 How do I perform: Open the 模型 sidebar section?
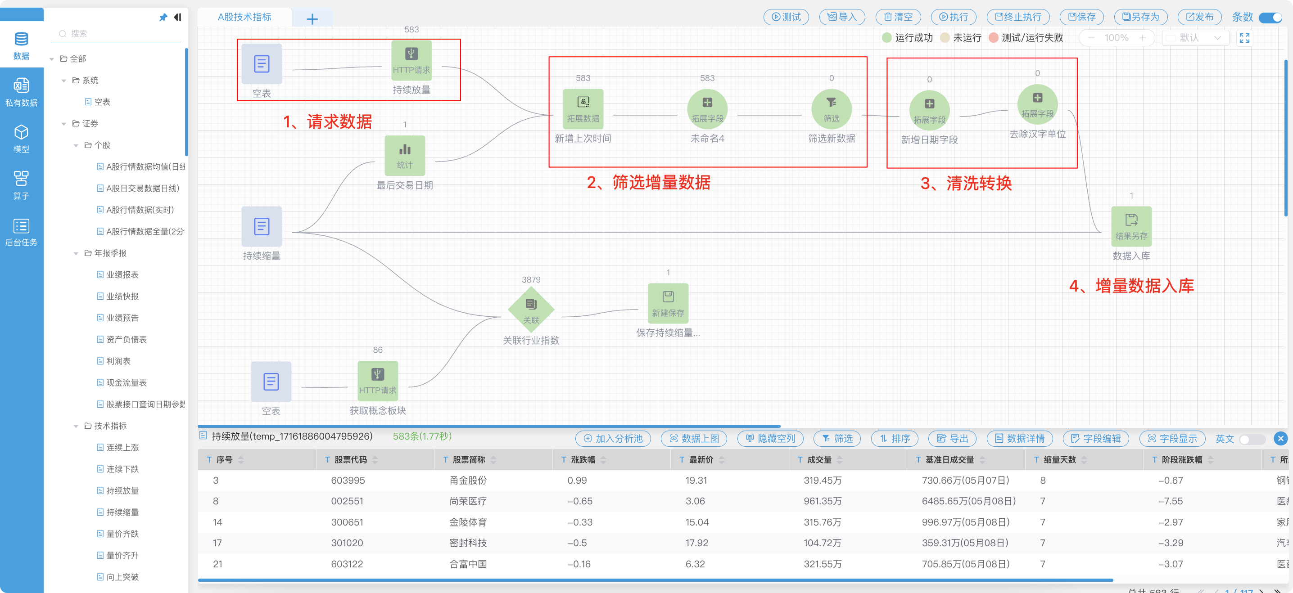(21, 139)
